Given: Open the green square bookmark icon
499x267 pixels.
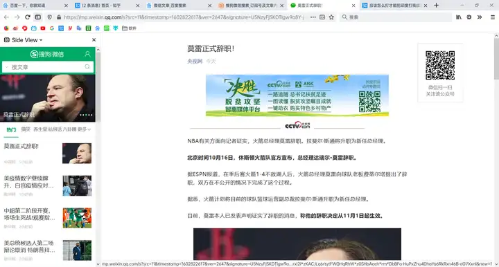Looking at the screenshot, I should click(107, 28).
